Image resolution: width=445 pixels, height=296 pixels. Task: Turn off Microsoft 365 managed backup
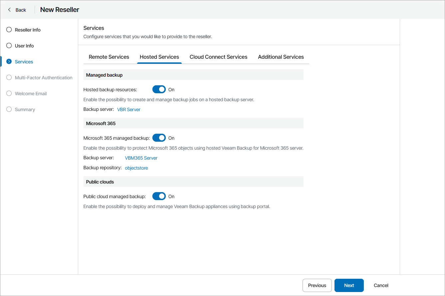(159, 138)
